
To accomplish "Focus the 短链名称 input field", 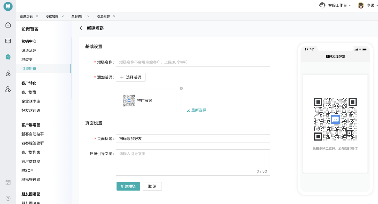I will tap(193, 62).
